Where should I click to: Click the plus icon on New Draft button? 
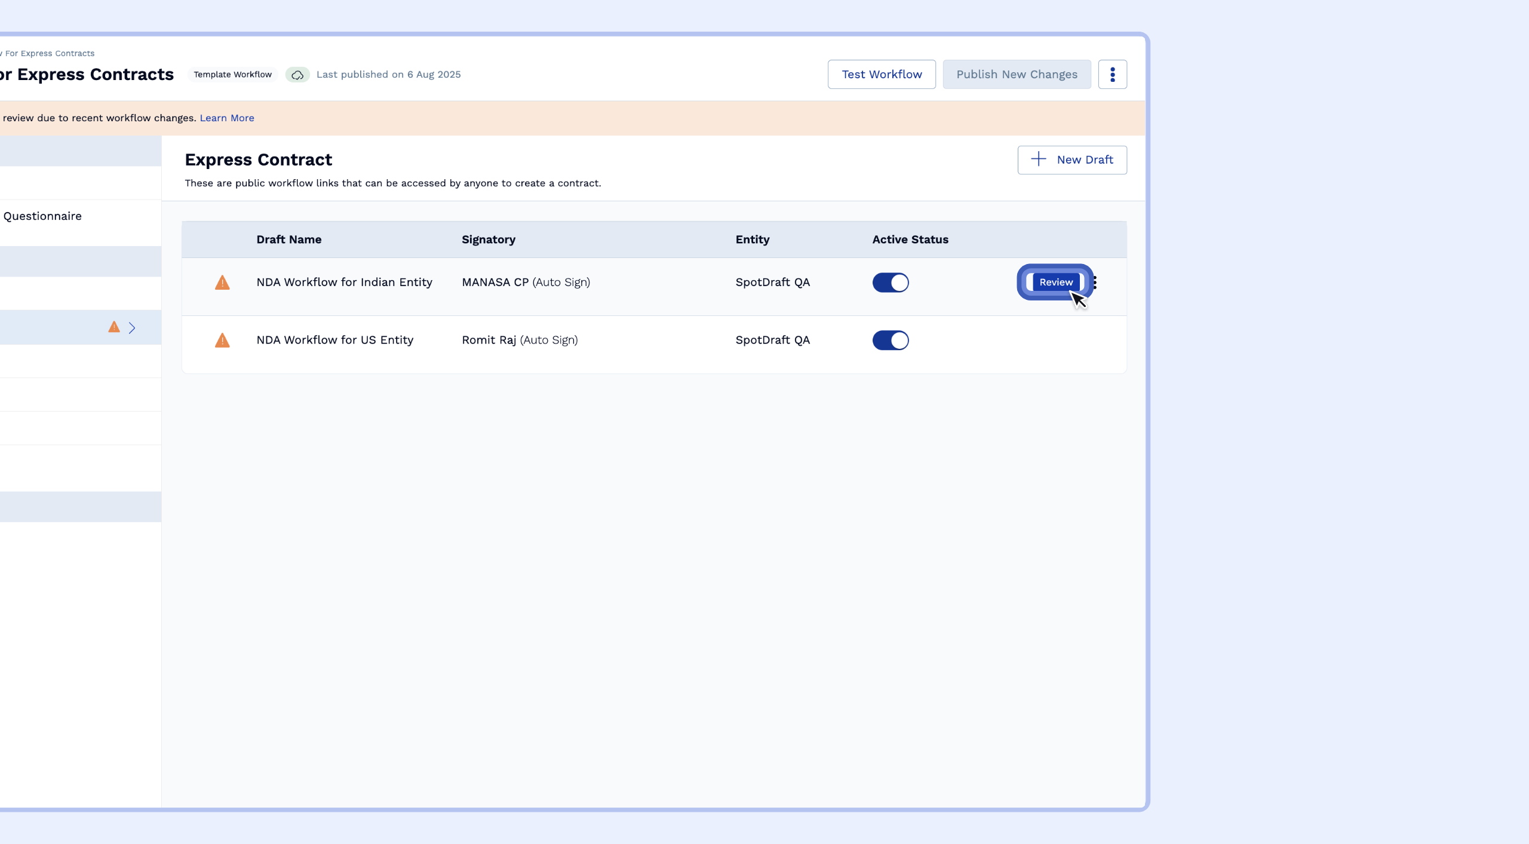[1037, 159]
